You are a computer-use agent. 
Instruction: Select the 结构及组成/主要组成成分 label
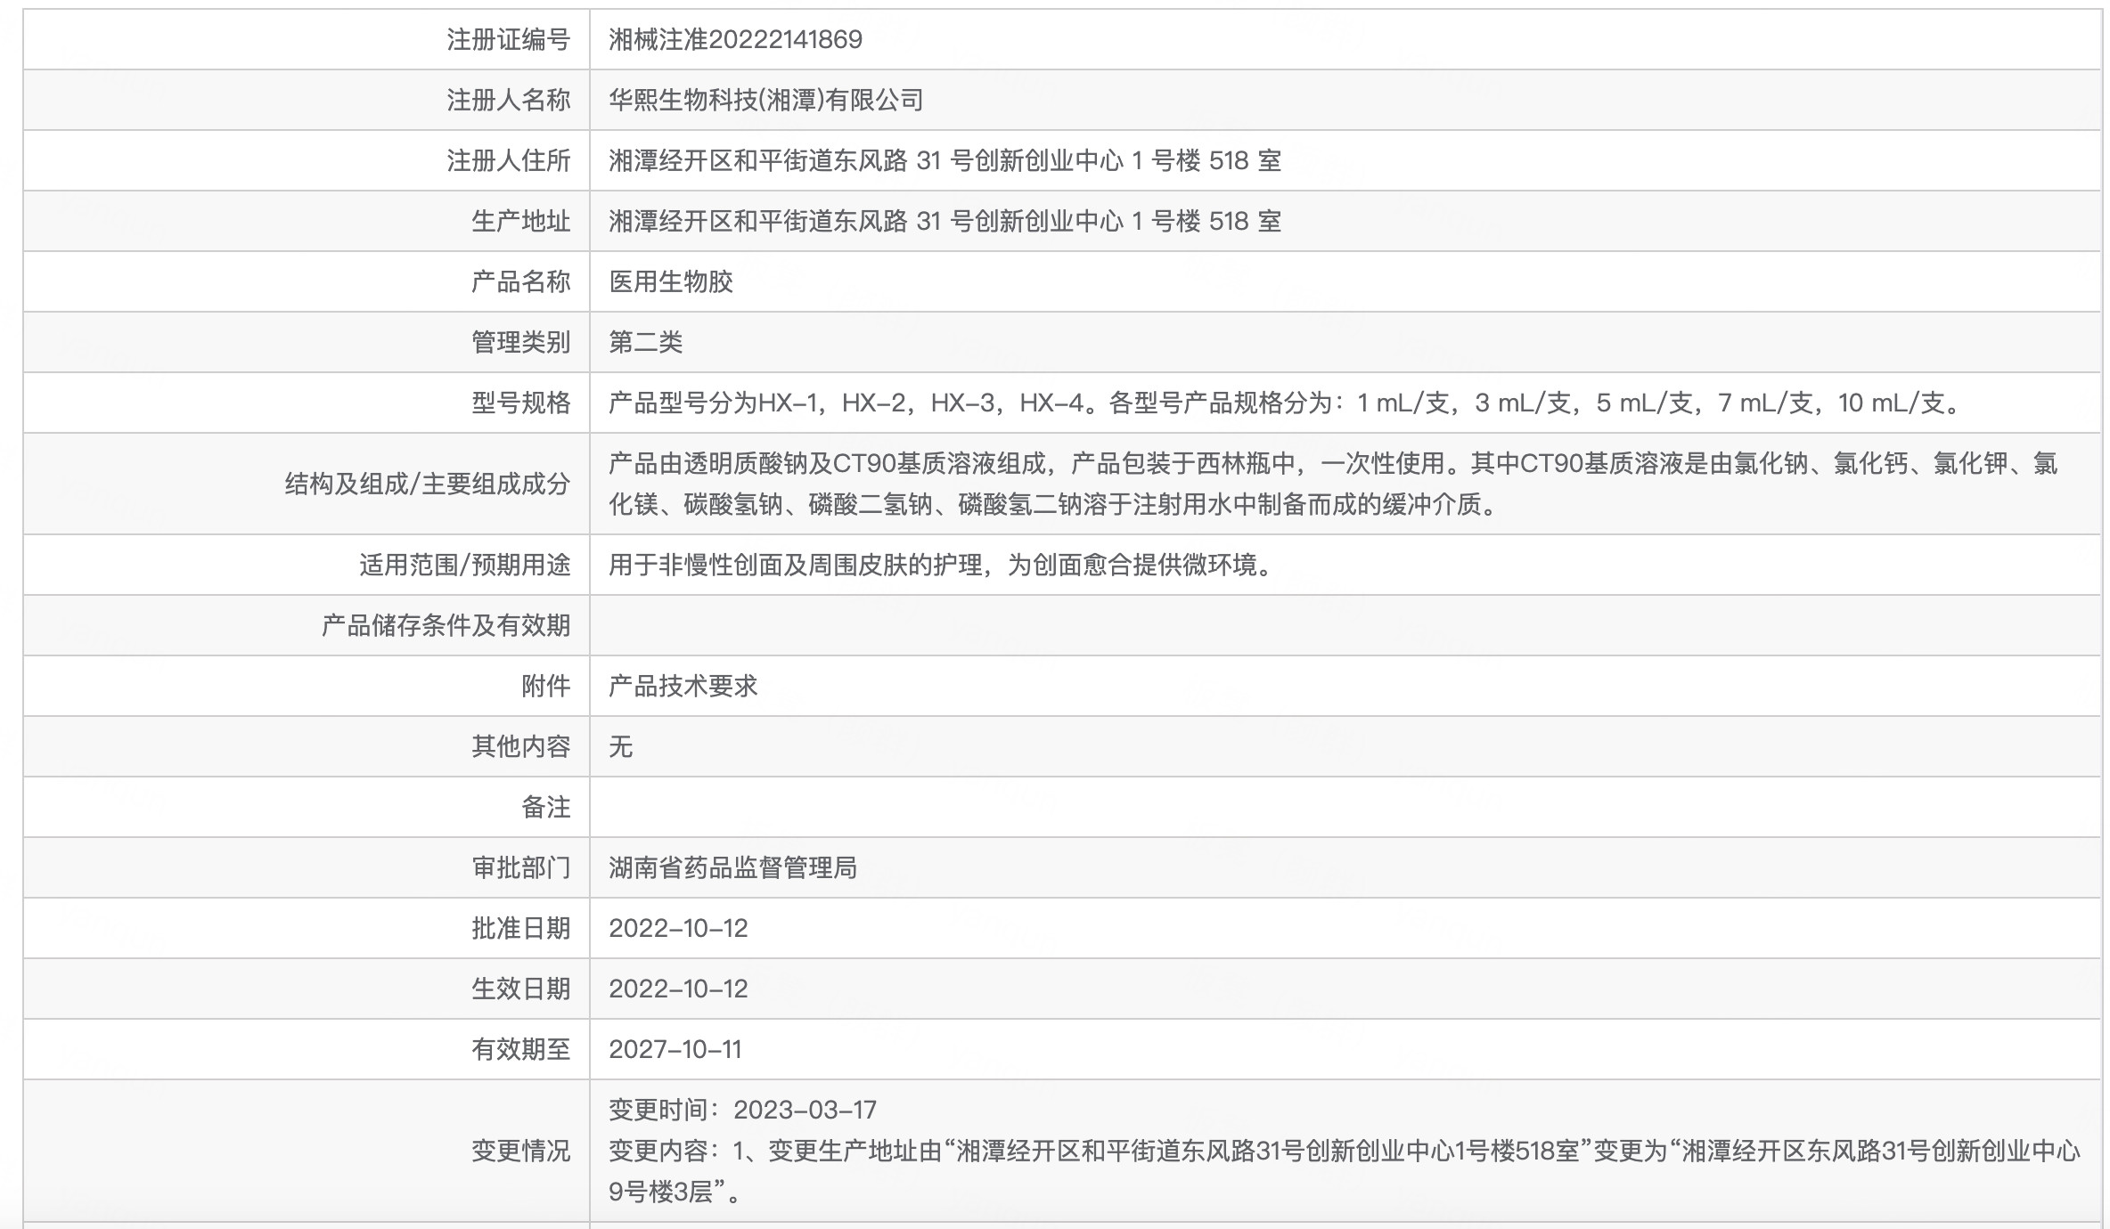tap(427, 484)
